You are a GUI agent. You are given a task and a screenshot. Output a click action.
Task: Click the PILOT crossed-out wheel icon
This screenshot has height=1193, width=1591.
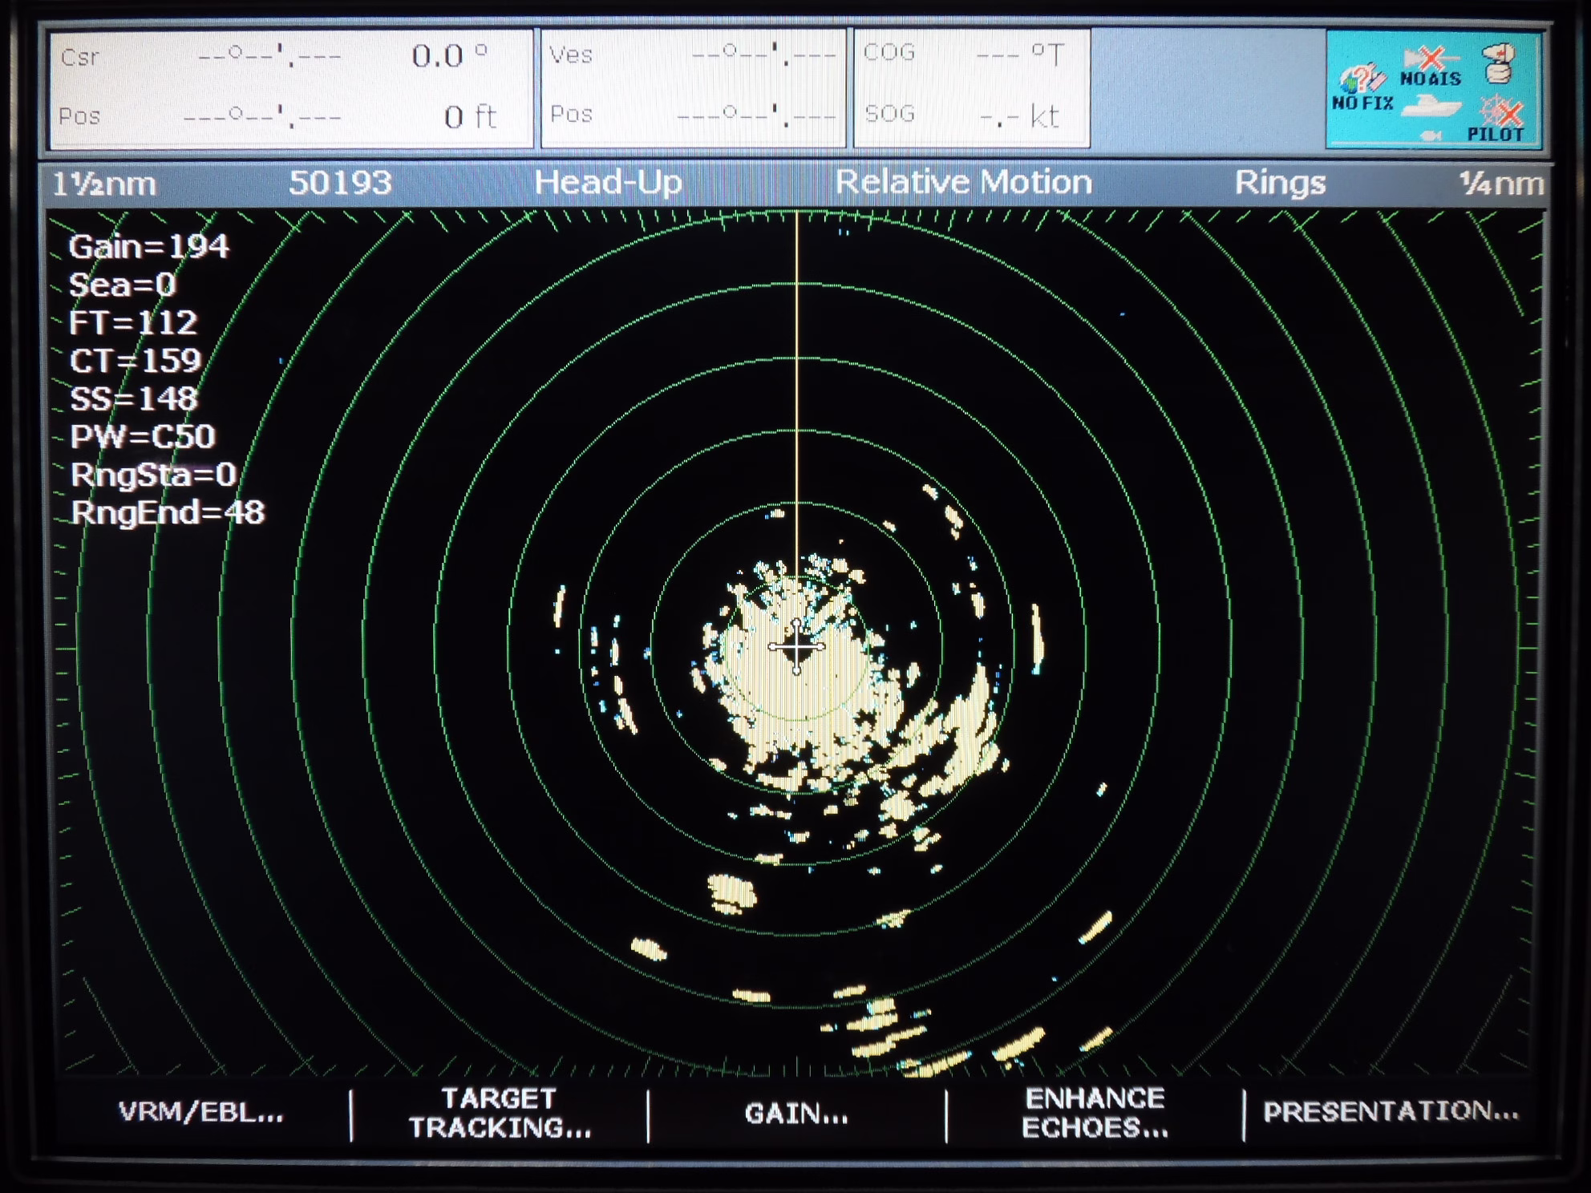tap(1496, 119)
